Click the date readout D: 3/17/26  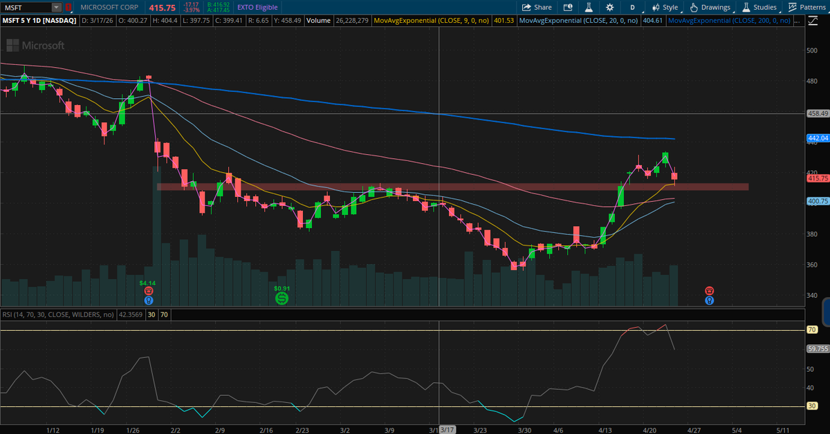[x=98, y=21]
